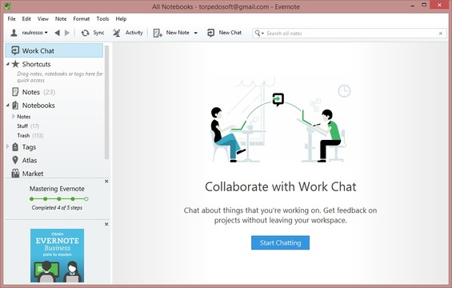452x288 pixels.
Task: Open the File menu
Action: tap(11, 18)
